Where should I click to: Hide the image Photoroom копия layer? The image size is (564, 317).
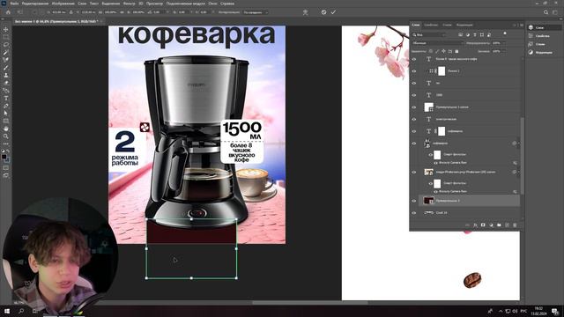click(414, 173)
